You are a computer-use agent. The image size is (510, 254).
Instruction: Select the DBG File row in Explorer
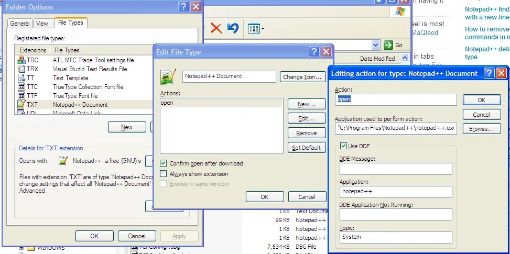coord(306,247)
